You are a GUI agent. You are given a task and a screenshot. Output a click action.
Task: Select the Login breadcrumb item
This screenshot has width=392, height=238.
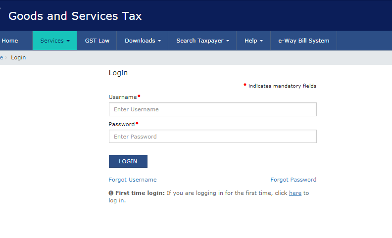click(x=18, y=57)
